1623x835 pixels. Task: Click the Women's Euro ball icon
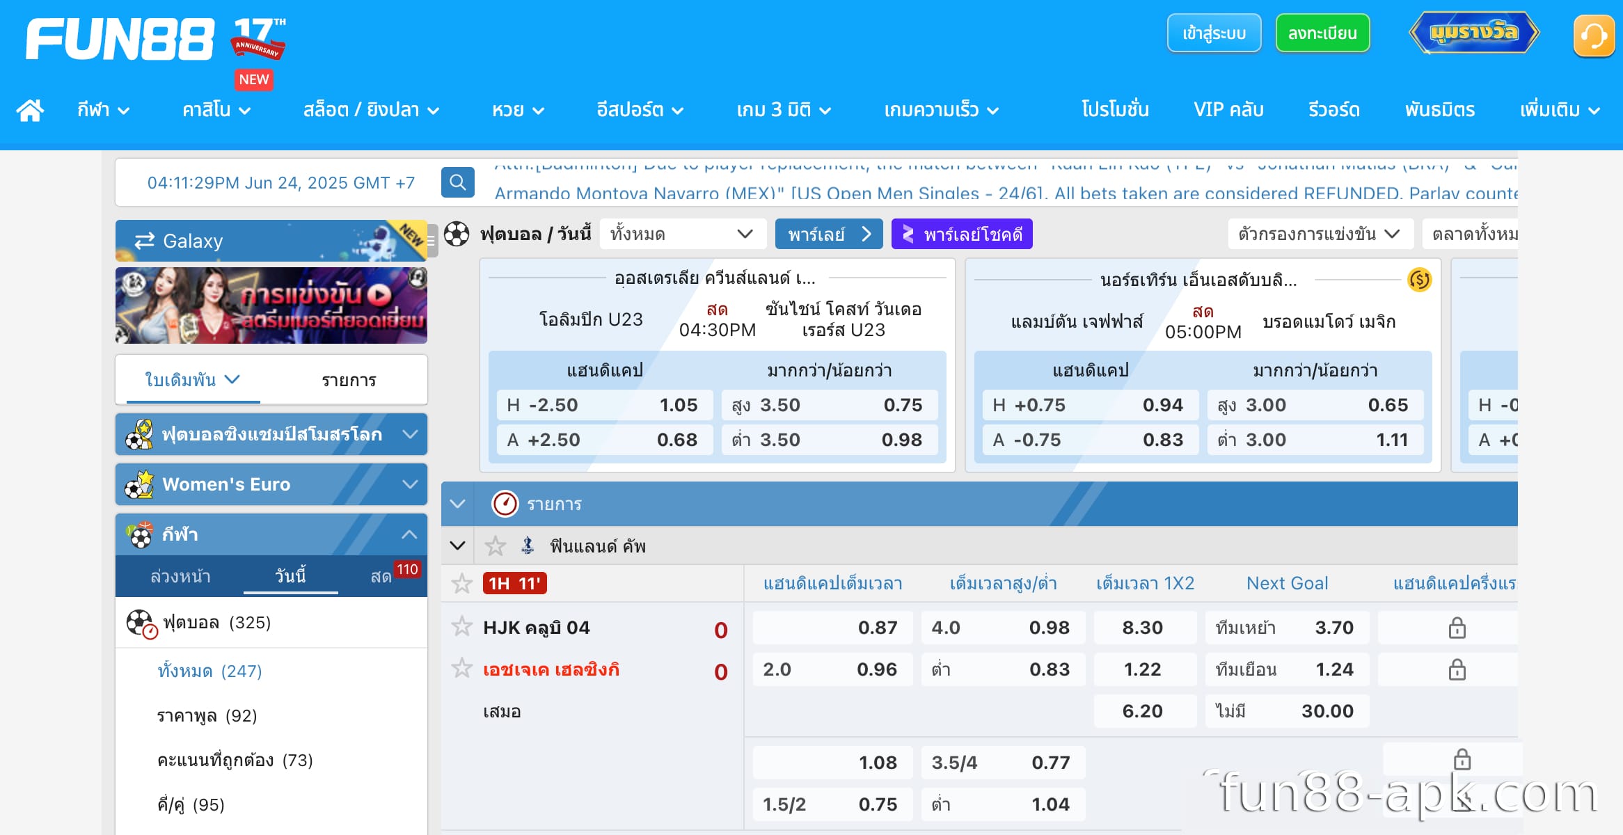139,484
